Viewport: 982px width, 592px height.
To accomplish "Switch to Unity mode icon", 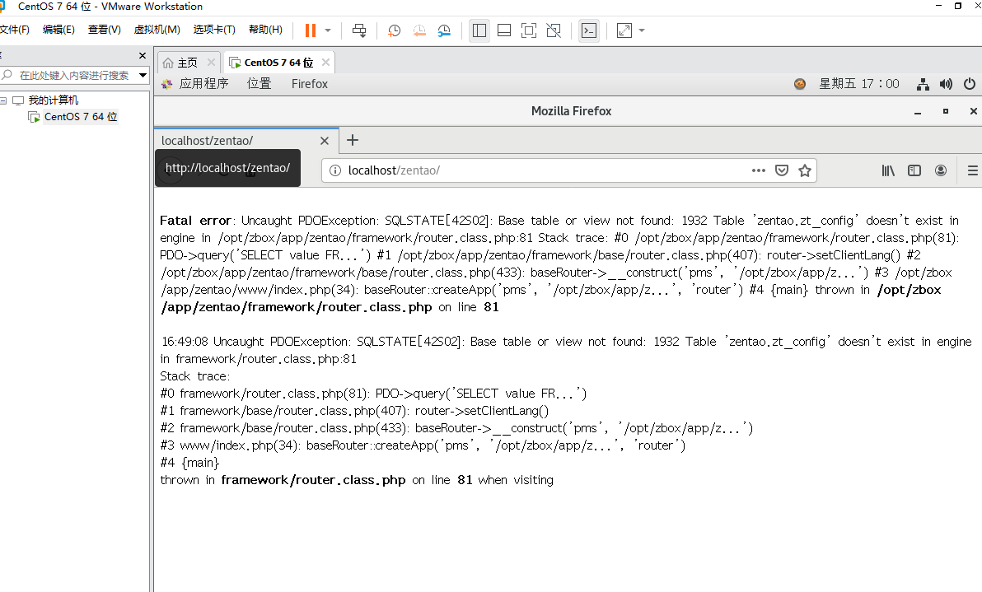I will [x=554, y=30].
